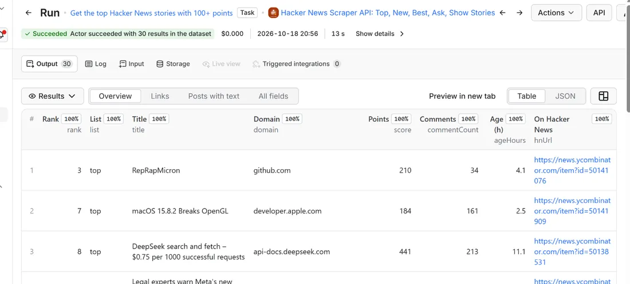Select the All fields view
The image size is (630, 284).
coord(273,96)
